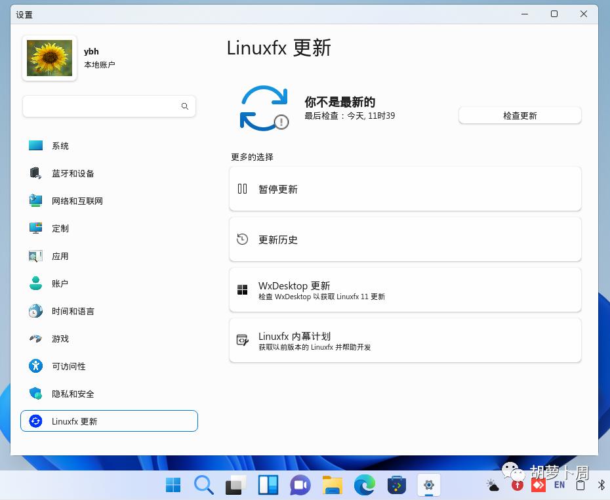Screen dimensions: 610x500
Task: Select the 定制 personalization icon
Action: [x=35, y=228]
